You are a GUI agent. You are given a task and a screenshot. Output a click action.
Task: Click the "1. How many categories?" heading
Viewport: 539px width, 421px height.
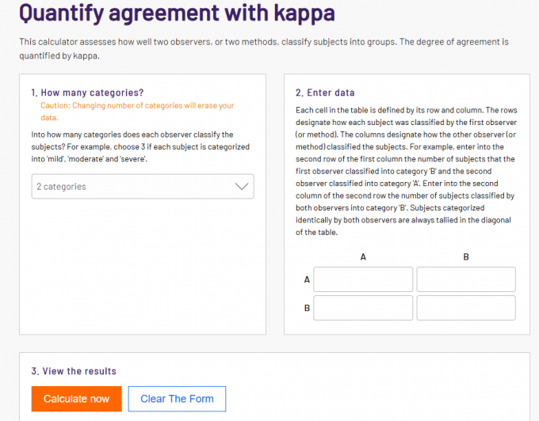(x=87, y=93)
